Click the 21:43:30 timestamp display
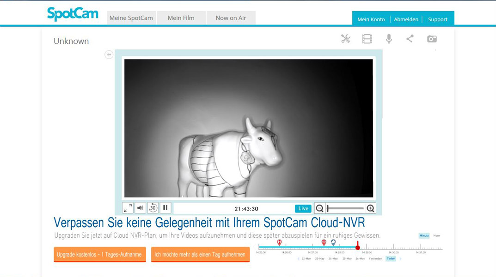Screen dimensions: 496x277 click(246, 209)
